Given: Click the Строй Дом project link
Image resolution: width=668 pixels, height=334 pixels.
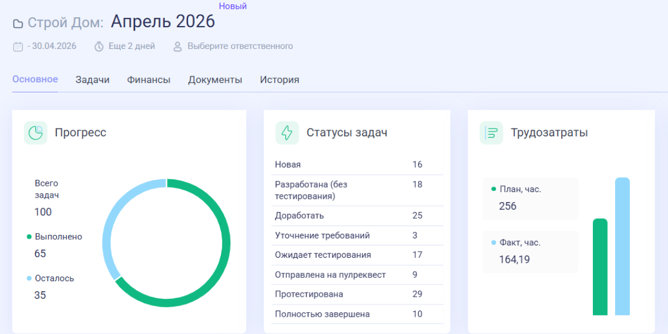Looking at the screenshot, I should click(x=66, y=23).
